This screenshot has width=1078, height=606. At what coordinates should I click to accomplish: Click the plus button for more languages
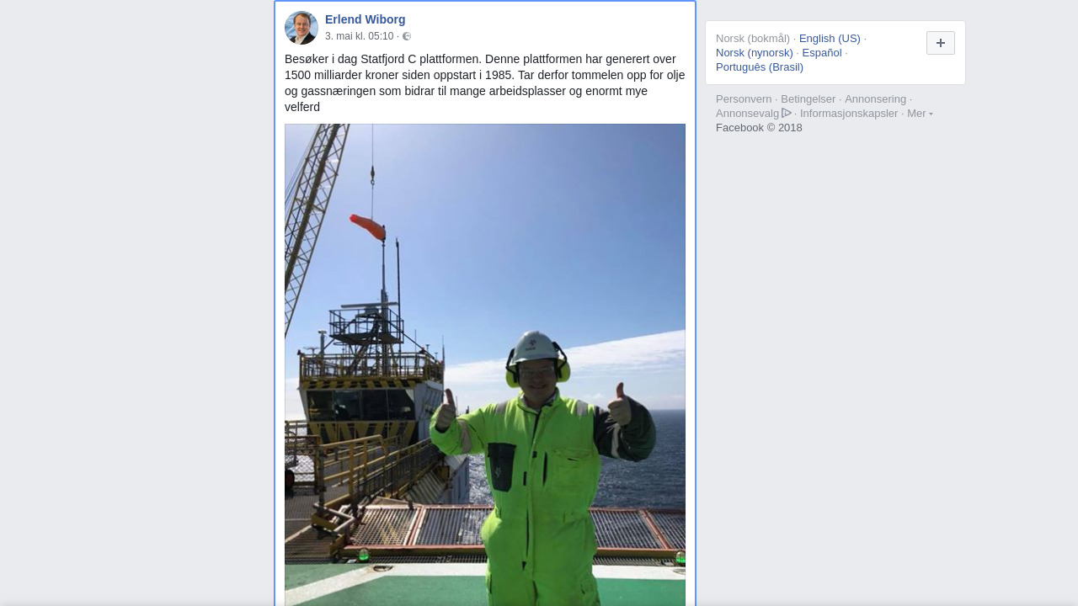pyautogui.click(x=941, y=43)
